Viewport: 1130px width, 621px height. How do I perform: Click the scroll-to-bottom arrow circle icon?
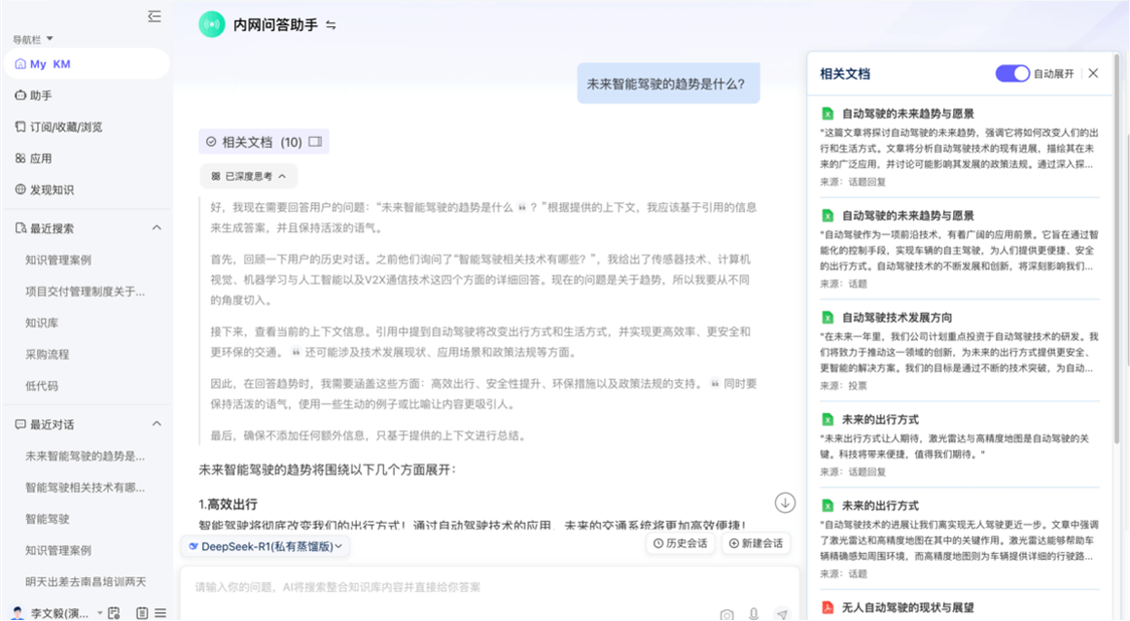pos(785,502)
